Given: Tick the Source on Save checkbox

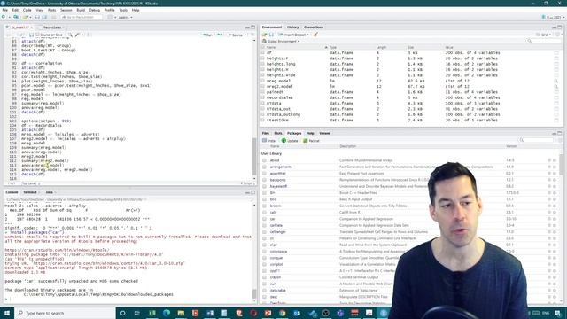Looking at the screenshot, I should pos(37,35).
